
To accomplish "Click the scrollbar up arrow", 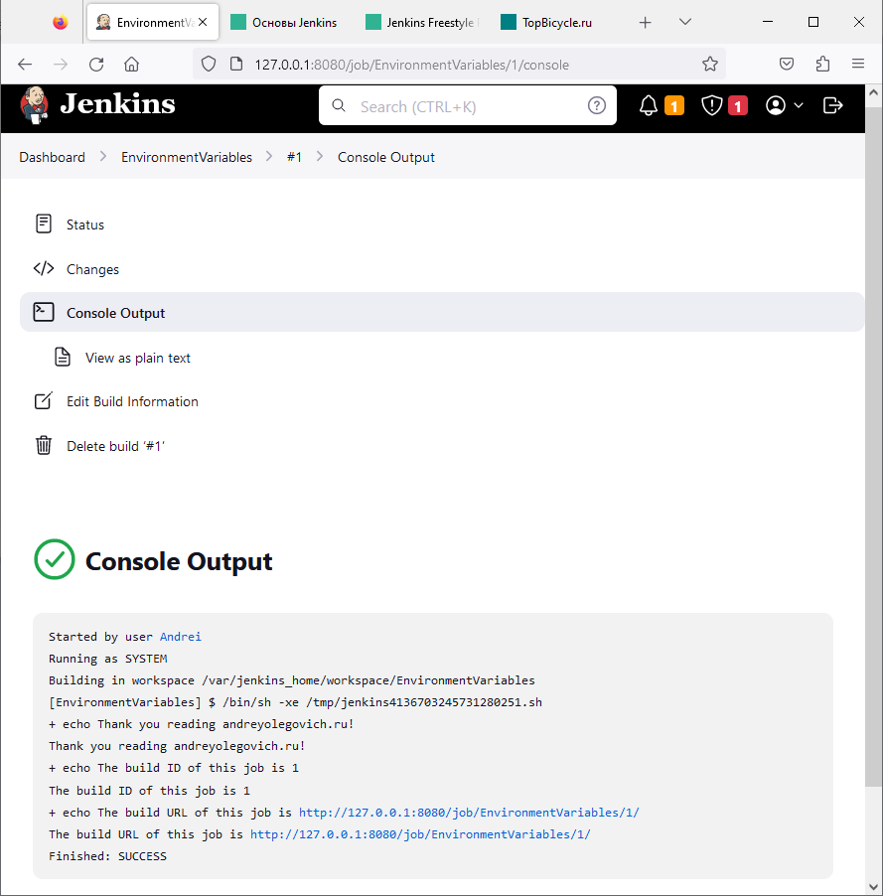I will point(873,92).
